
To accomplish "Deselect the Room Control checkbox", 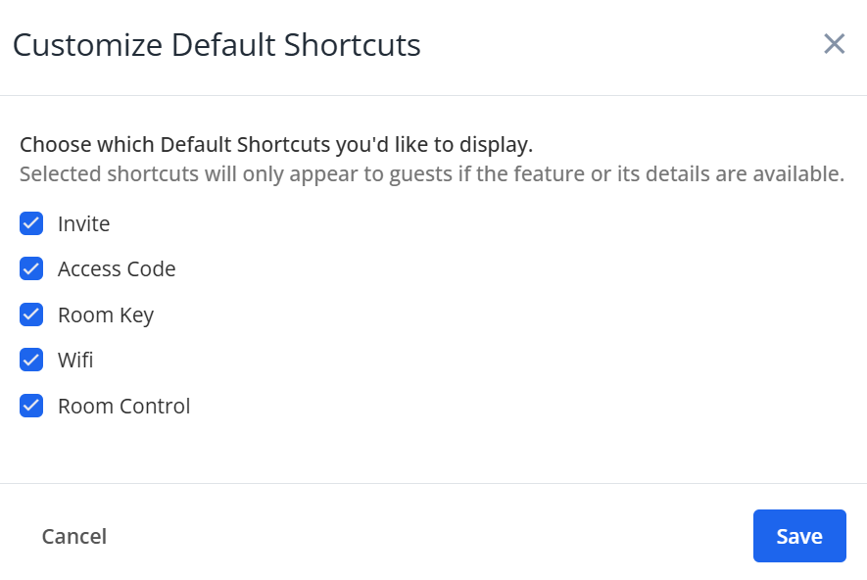I will [x=31, y=406].
